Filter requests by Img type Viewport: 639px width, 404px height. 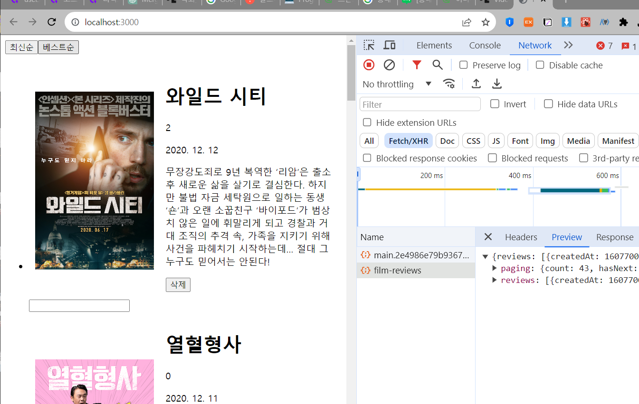pos(548,141)
